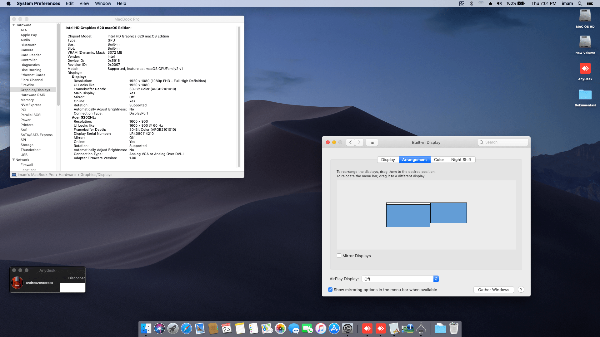Viewport: 600px width, 337px height.
Task: Collapse the Hardware section in System Information
Action: (x=13, y=25)
